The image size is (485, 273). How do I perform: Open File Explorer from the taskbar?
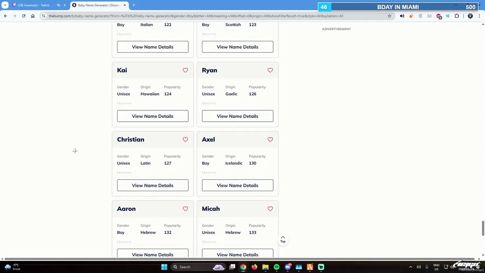pyautogui.click(x=265, y=267)
